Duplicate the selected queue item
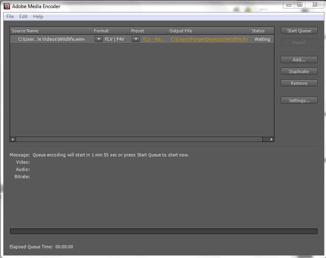Screen dimensions: 326x258 tap(299, 71)
